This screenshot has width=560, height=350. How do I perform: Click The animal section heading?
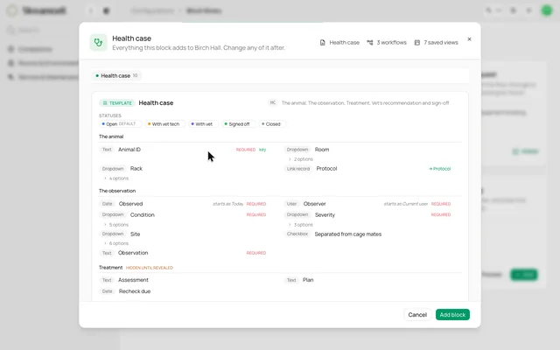[111, 136]
